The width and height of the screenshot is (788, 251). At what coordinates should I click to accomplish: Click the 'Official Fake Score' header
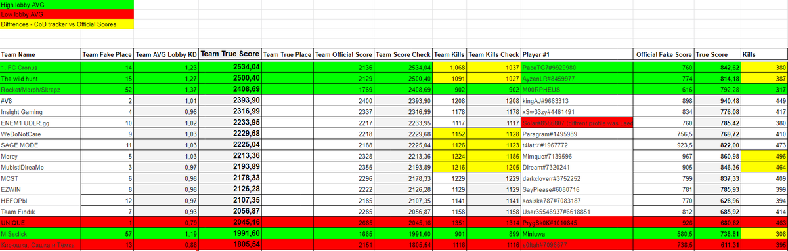tap(664, 54)
